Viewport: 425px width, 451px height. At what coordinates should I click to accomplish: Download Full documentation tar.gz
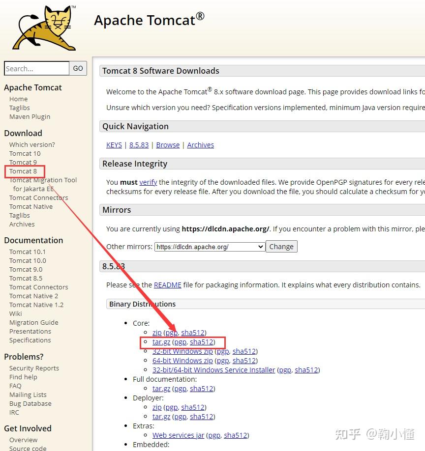(x=161, y=389)
